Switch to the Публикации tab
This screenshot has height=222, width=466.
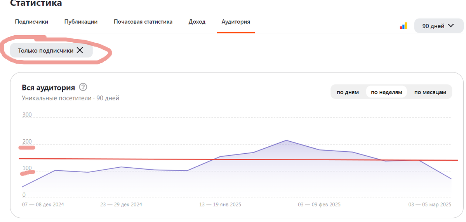tap(81, 22)
